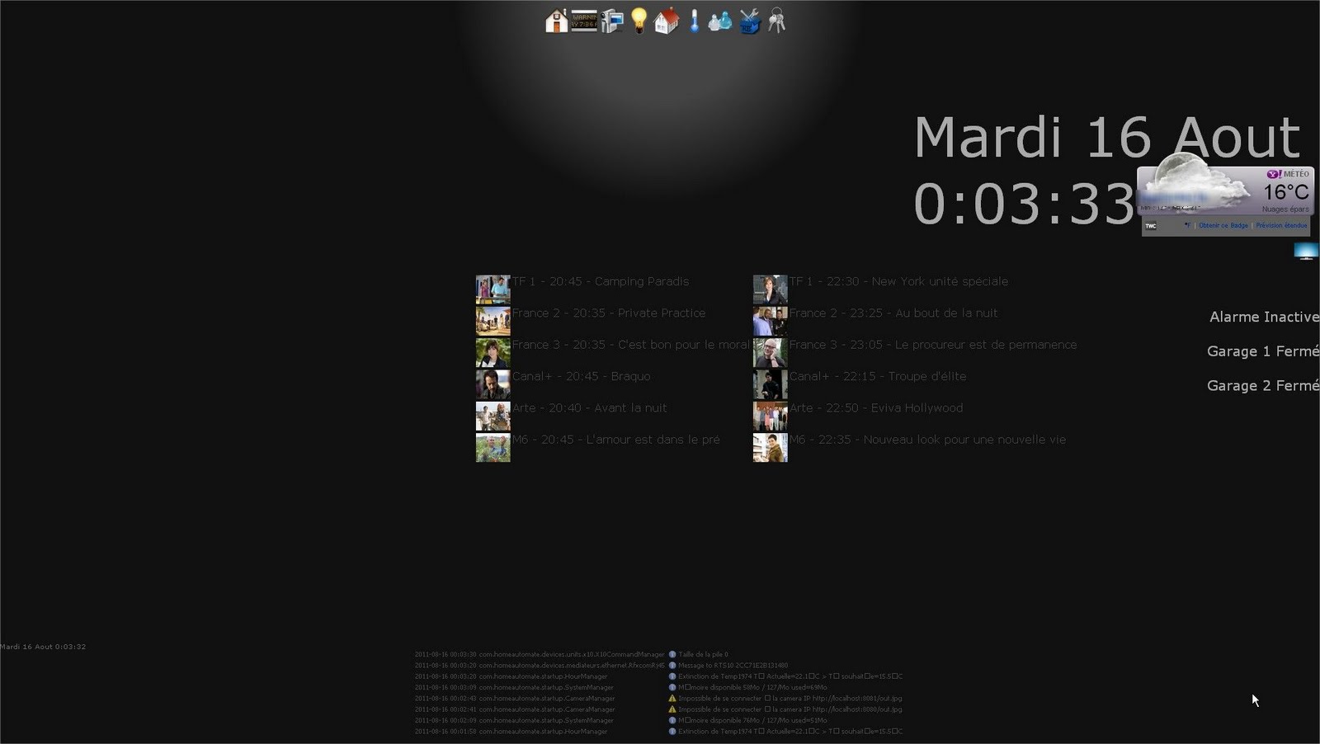Click the 'Alarme Inactive' status
The width and height of the screenshot is (1320, 744).
click(1264, 317)
